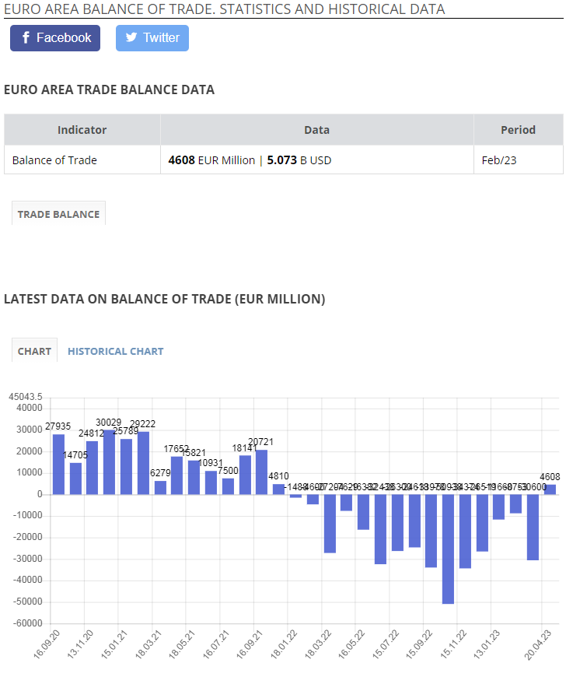This screenshot has height=677, width=573.
Task: Click the bar labeled 30029
Action: 109,462
